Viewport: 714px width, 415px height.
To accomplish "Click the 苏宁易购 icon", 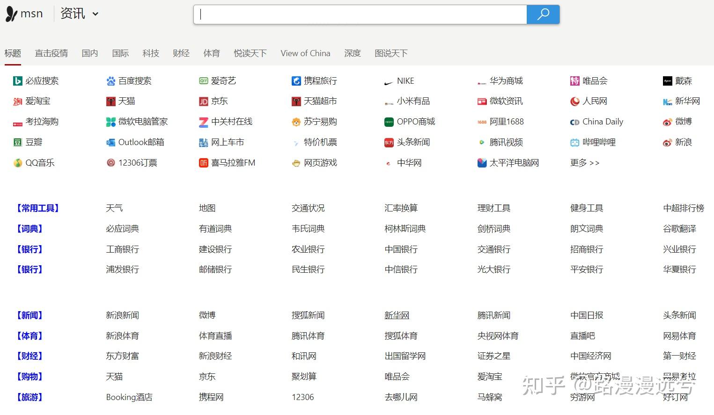I will pos(296,122).
